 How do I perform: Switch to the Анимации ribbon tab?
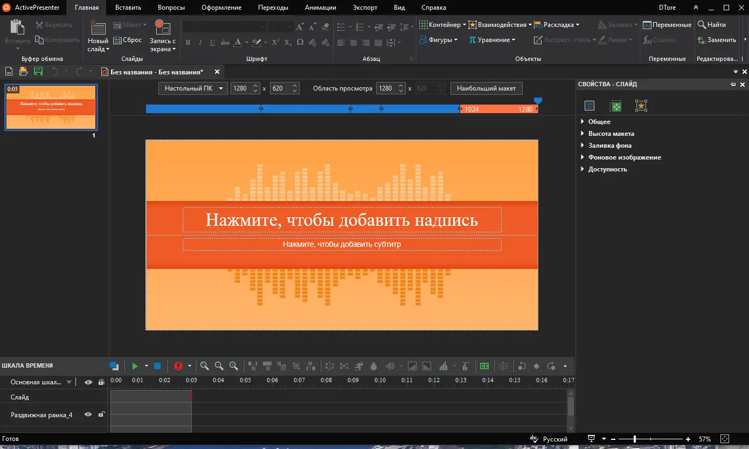[320, 8]
